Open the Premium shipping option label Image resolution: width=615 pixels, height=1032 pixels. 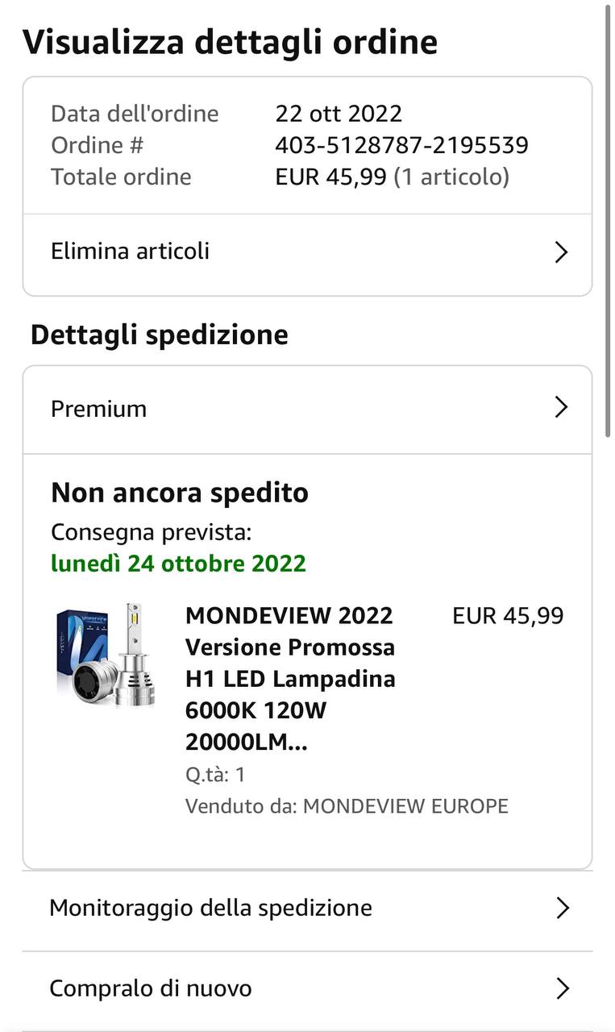point(98,409)
